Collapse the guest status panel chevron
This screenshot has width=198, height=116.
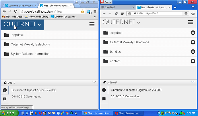94,82
